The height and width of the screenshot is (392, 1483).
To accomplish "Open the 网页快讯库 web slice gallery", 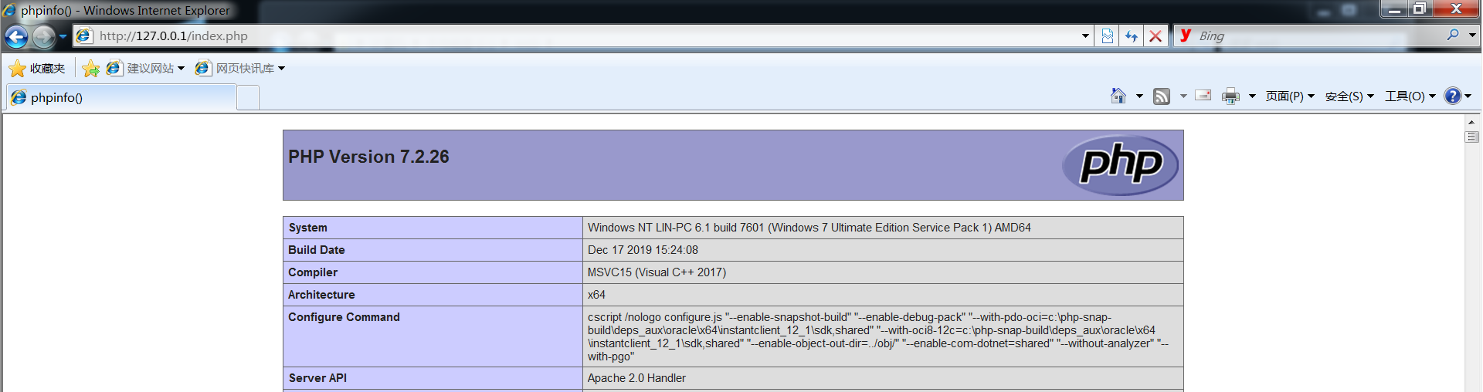I will [240, 69].
